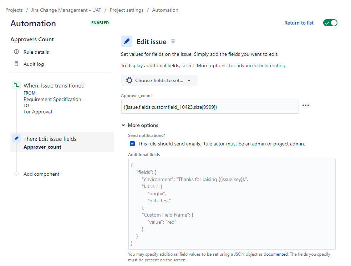This screenshot has height=266, width=351.
Task: Toggle the rule enabled switch off
Action: pos(330,23)
